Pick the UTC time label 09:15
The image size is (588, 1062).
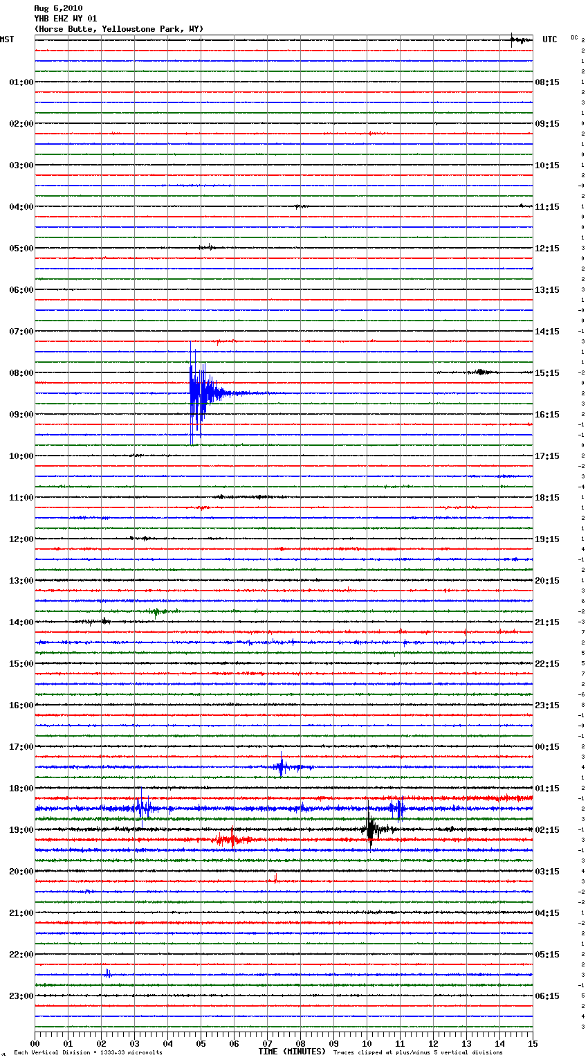tap(547, 124)
